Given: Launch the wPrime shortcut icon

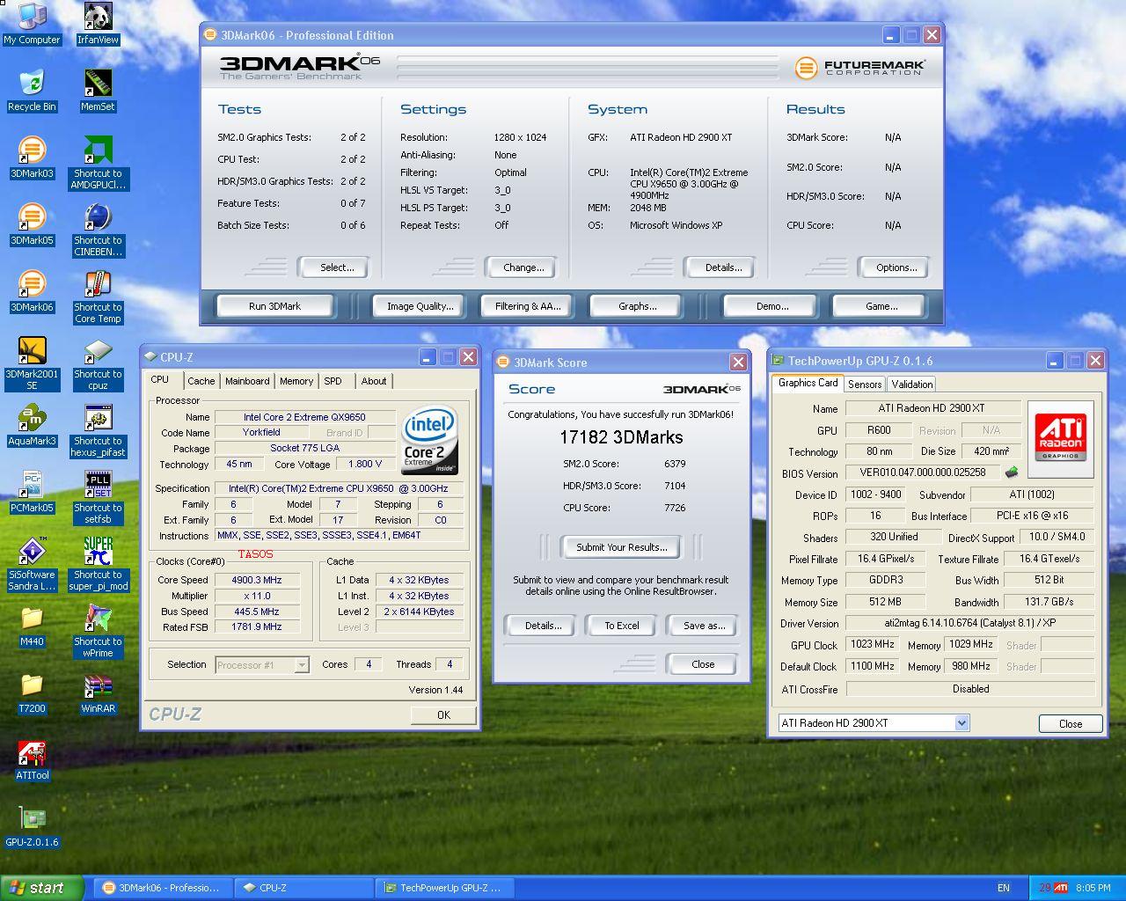Looking at the screenshot, I should point(98,631).
